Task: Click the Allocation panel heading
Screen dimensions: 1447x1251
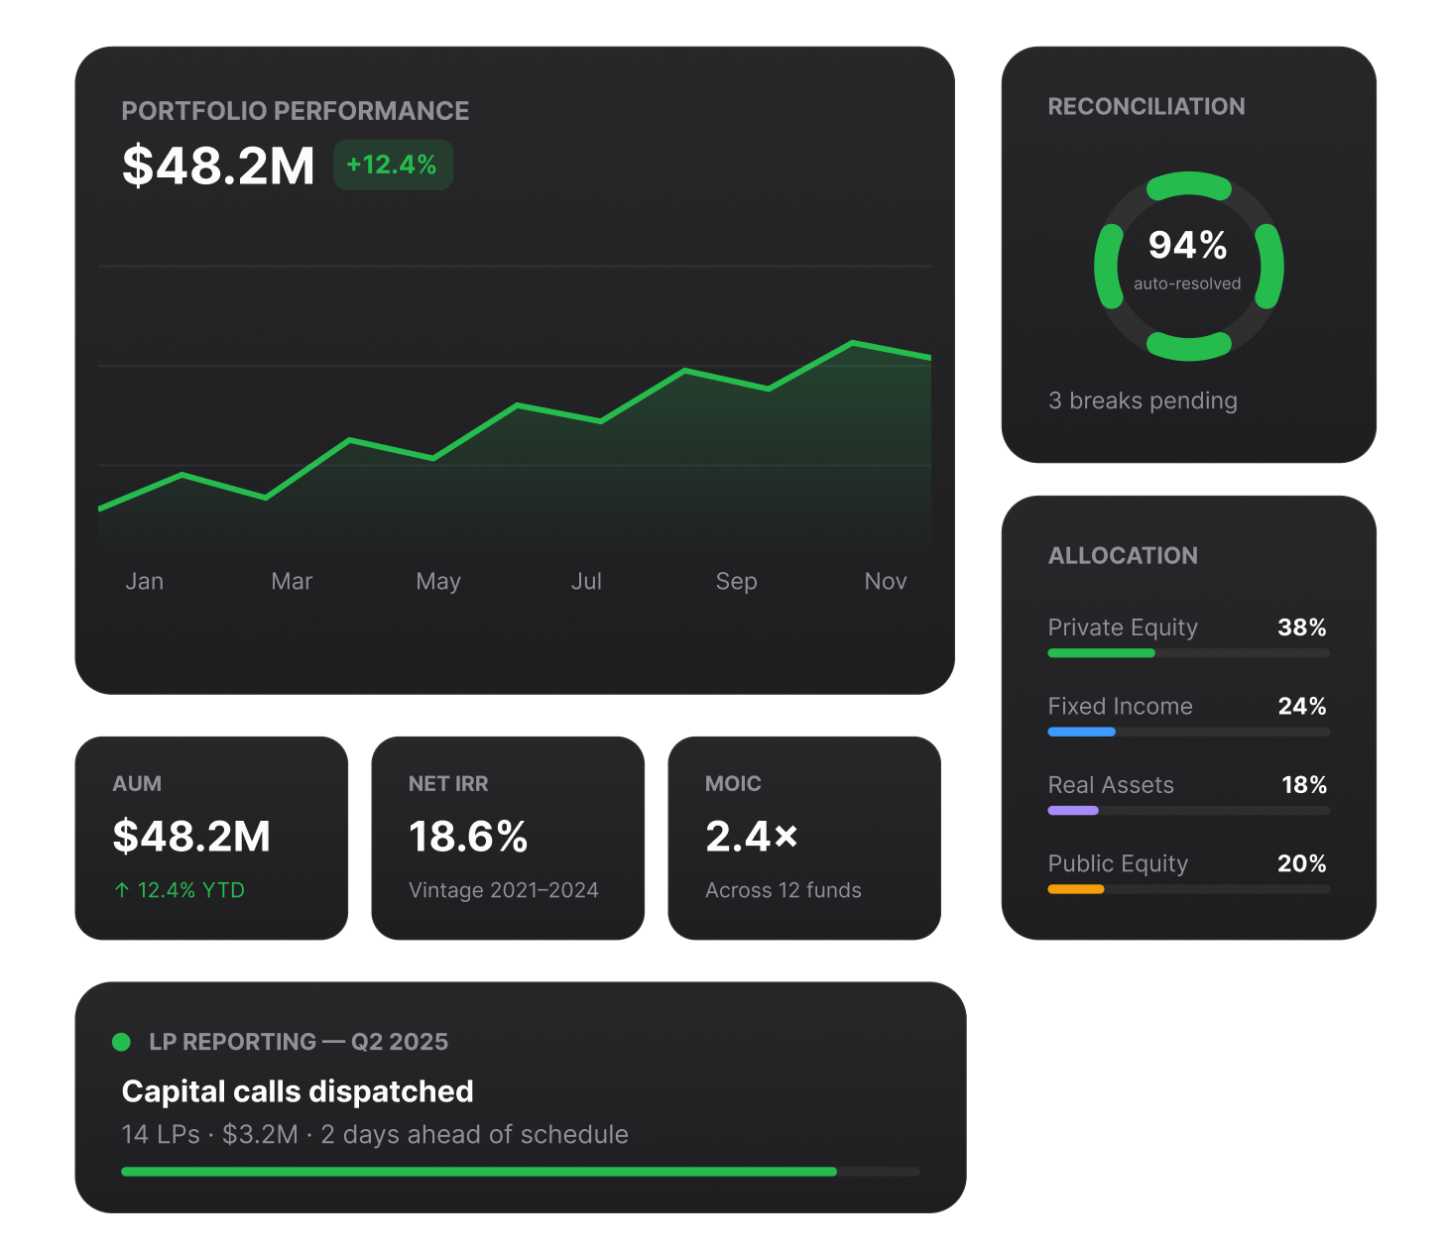Action: (1123, 556)
